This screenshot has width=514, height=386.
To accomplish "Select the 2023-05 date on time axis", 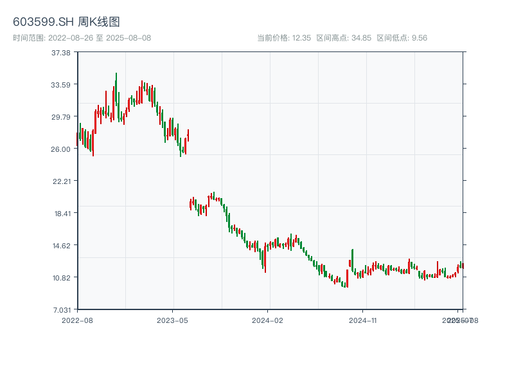I will (x=172, y=320).
